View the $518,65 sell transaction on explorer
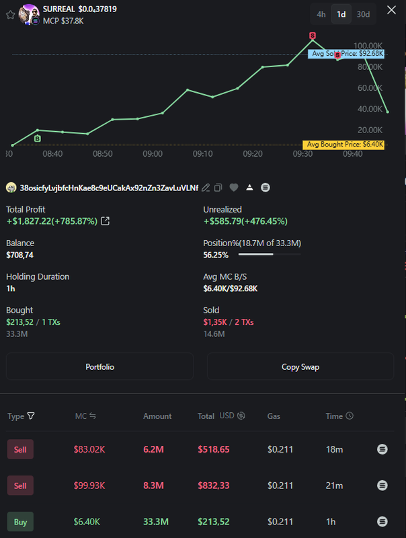The image size is (406, 538). pos(382,449)
